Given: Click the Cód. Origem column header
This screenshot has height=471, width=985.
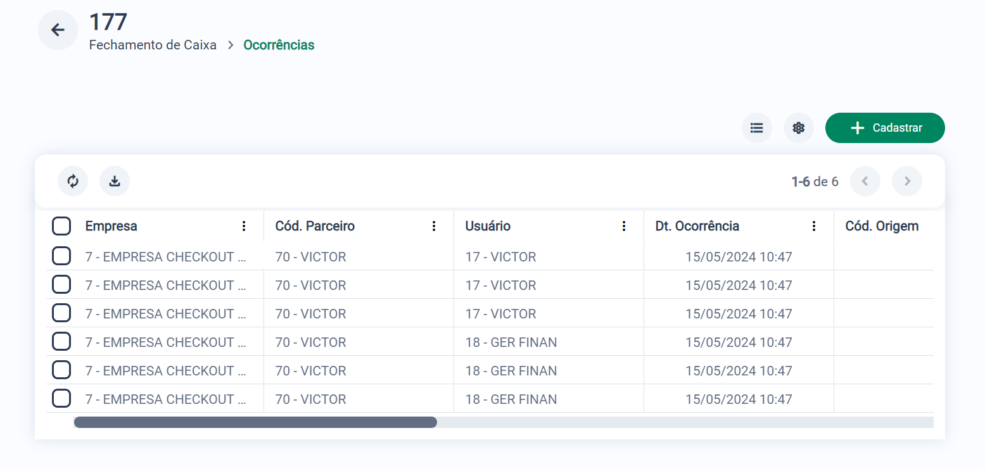Looking at the screenshot, I should coord(882,226).
